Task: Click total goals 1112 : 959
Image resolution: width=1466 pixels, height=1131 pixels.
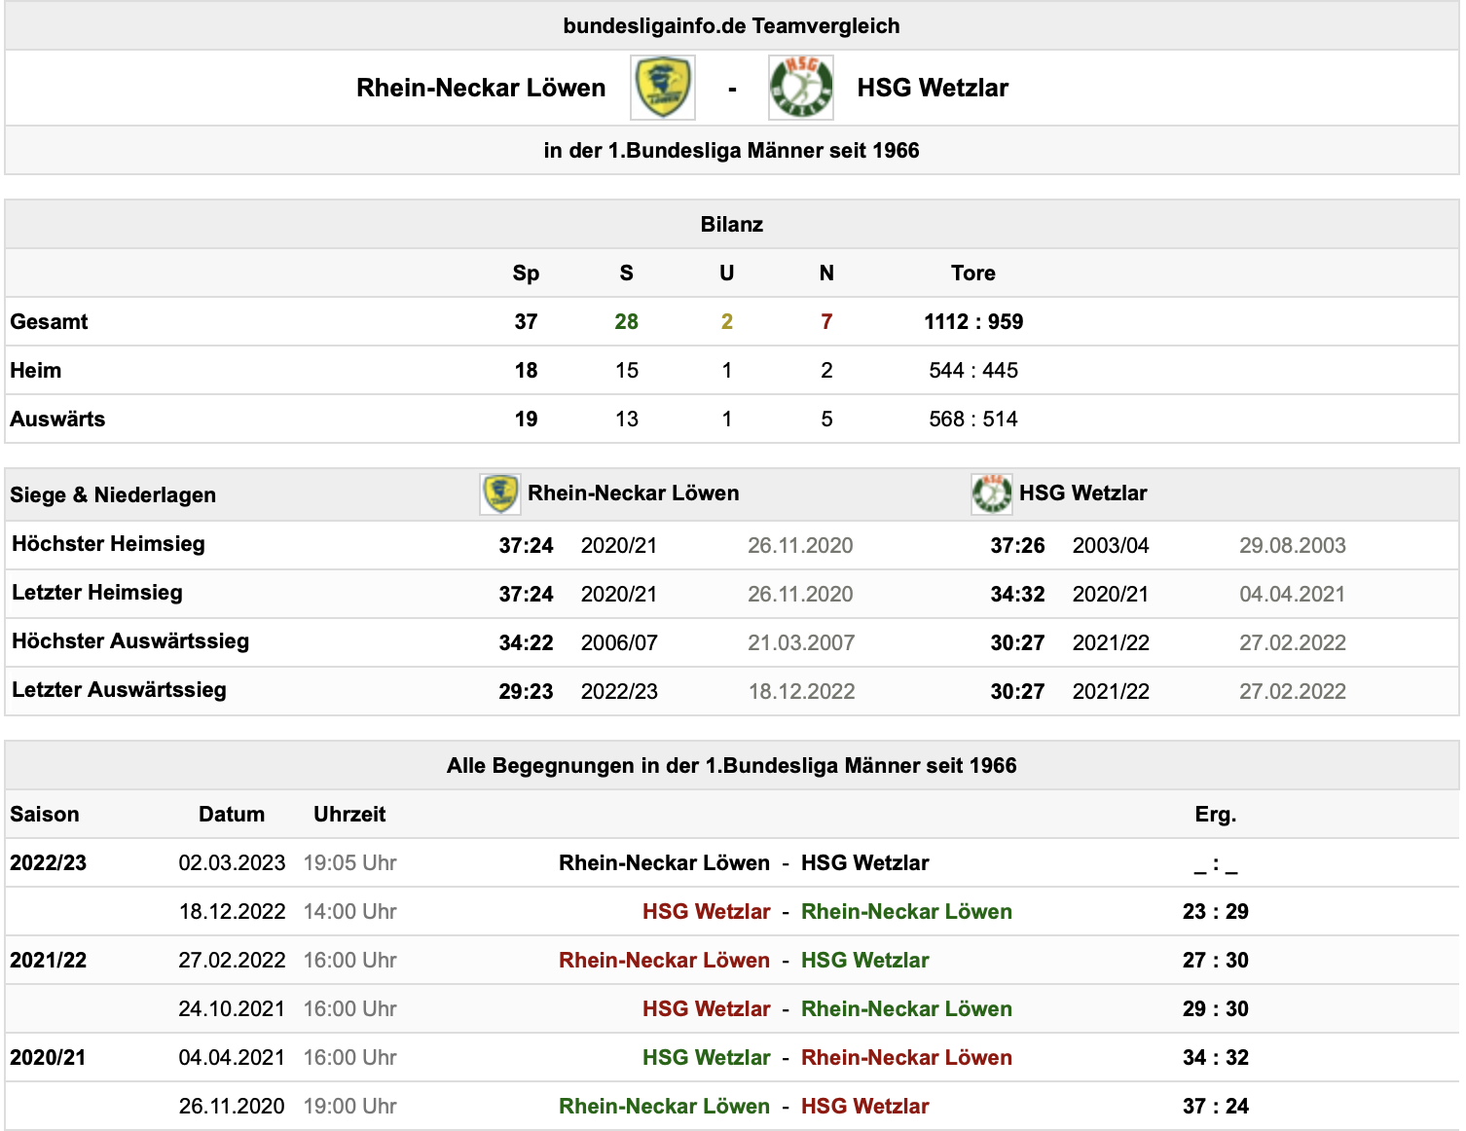Action: click(x=973, y=322)
